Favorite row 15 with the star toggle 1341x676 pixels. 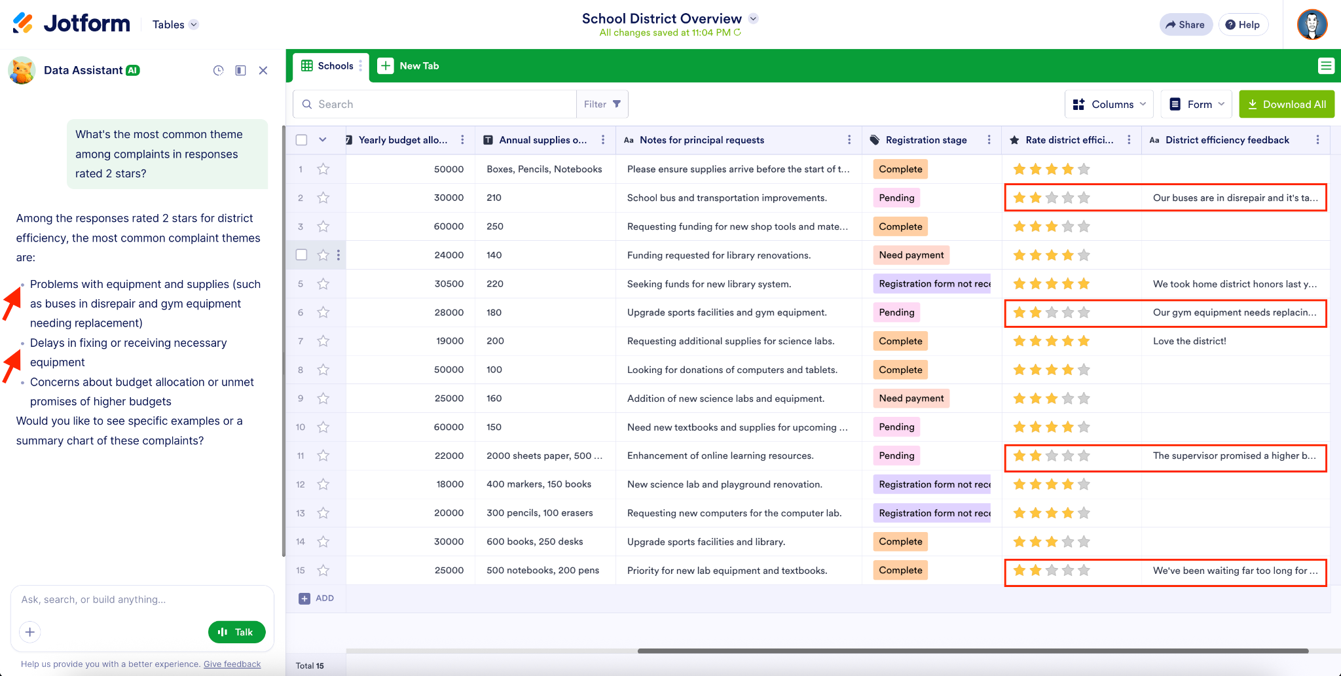click(x=323, y=571)
